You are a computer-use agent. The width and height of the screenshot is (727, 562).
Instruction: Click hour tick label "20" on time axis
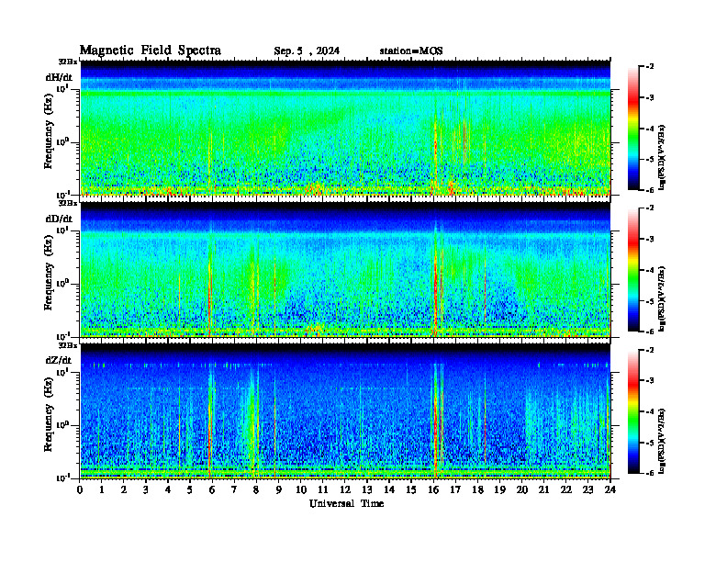(521, 489)
